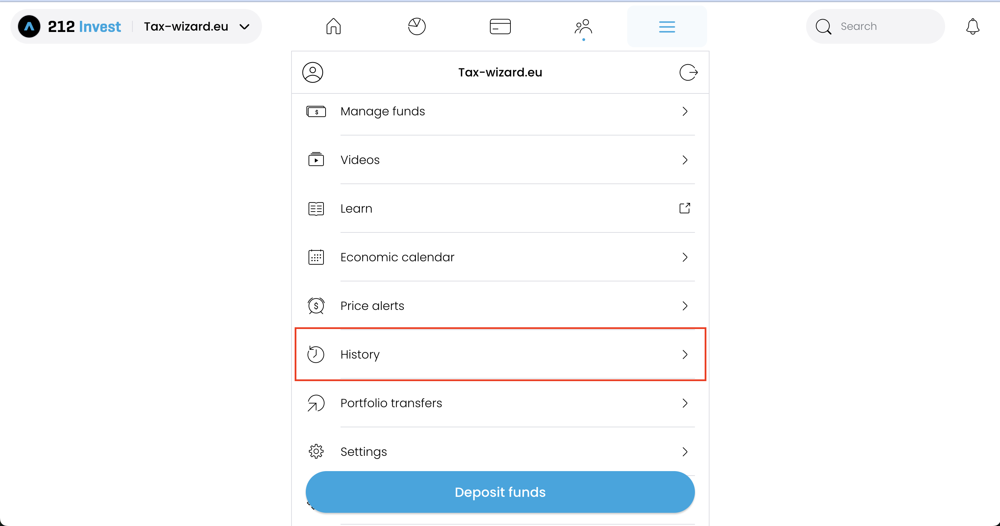
Task: Click the wallet or card icon
Action: click(500, 26)
